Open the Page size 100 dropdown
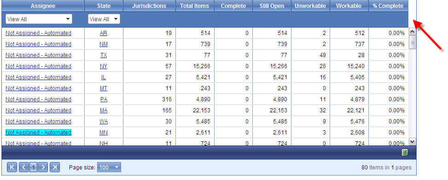448x180 pixels. click(109, 168)
